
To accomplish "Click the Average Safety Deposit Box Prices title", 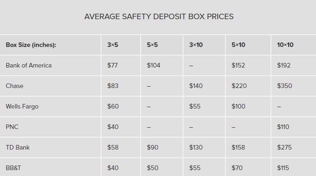I will [159, 16].
